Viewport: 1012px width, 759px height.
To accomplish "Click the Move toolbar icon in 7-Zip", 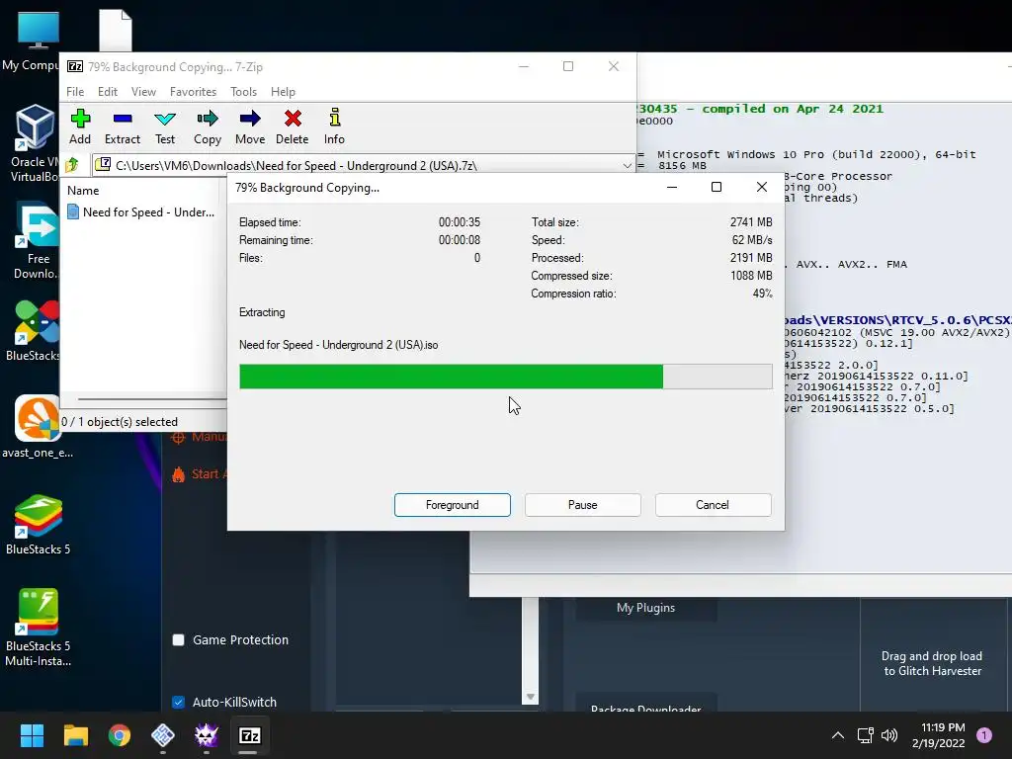I will (250, 126).
